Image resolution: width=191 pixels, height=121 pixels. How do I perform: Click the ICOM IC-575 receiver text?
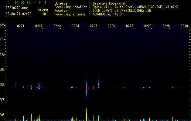tap(122, 11)
